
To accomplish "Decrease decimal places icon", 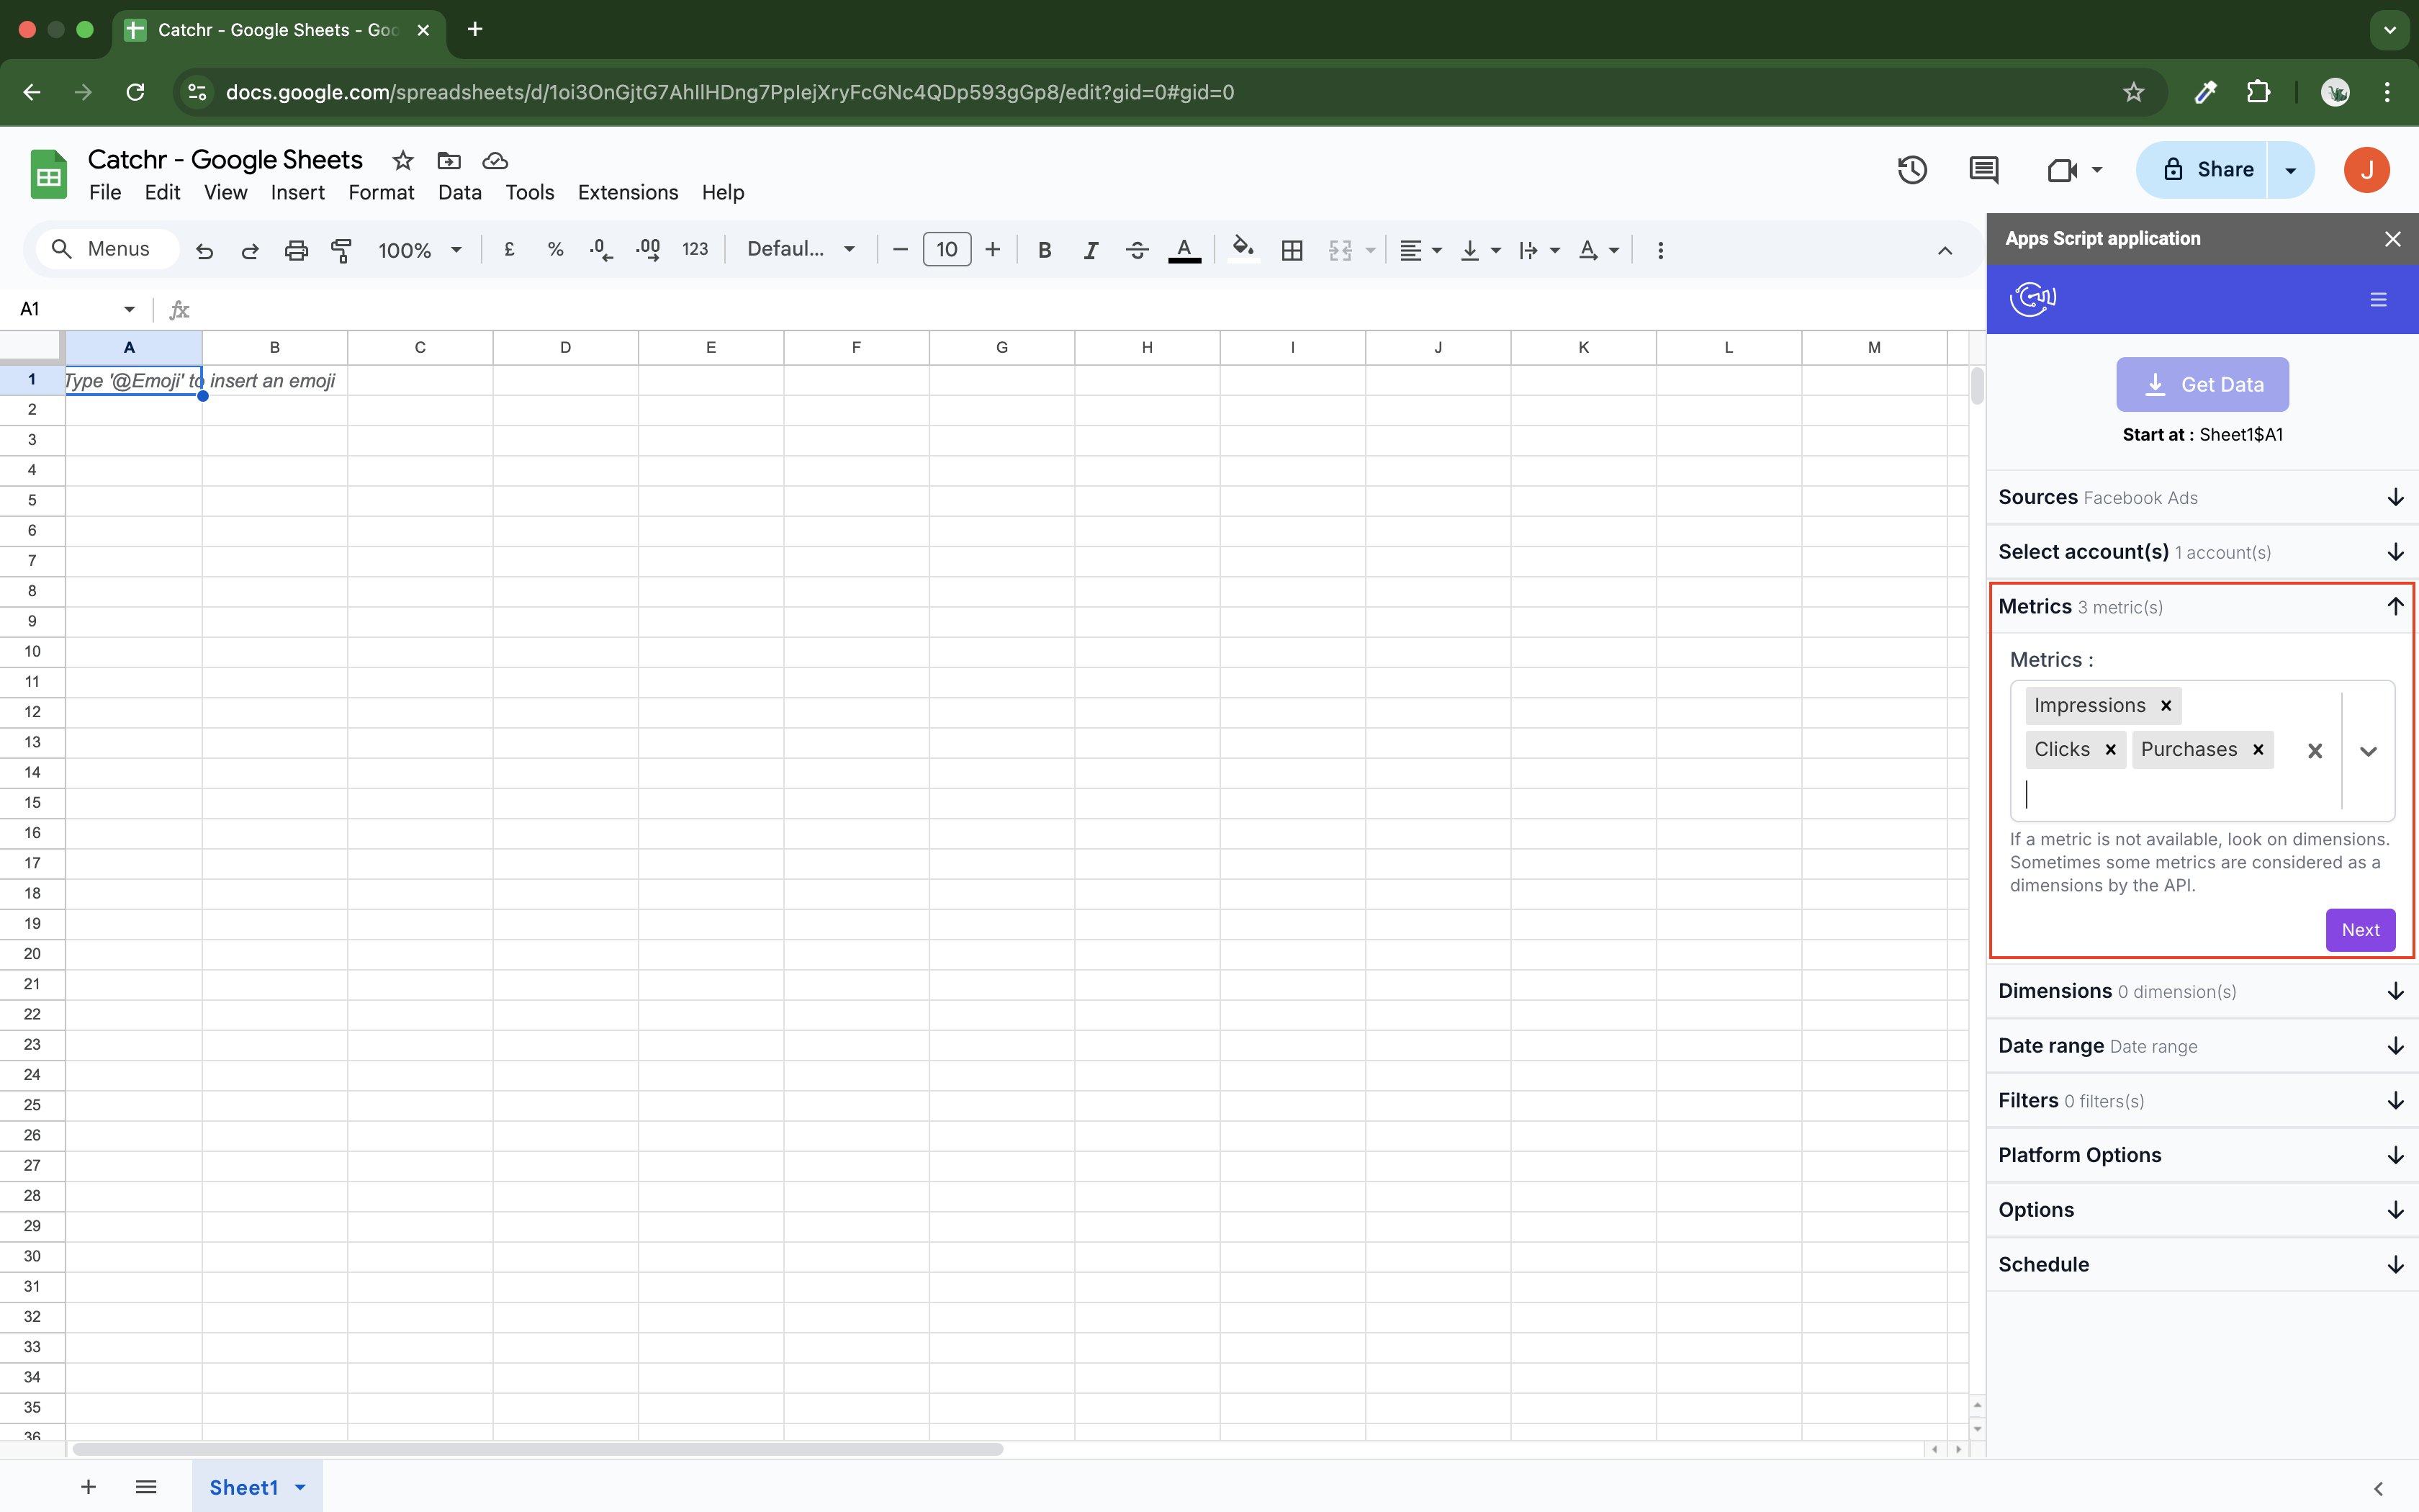I will [x=600, y=250].
